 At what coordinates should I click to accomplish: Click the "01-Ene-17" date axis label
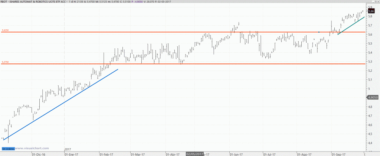click(x=71, y=154)
